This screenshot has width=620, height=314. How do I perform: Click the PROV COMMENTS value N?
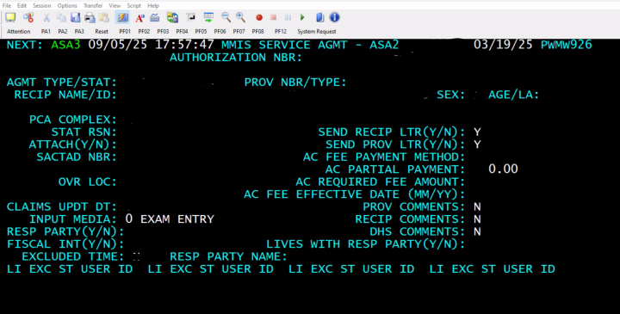477,206
